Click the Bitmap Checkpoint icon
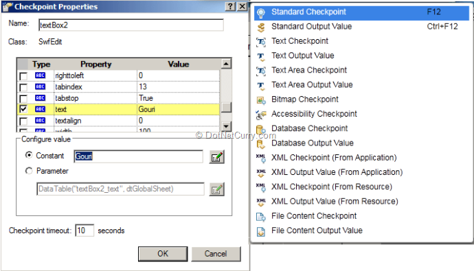The image size is (474, 271). (260, 100)
